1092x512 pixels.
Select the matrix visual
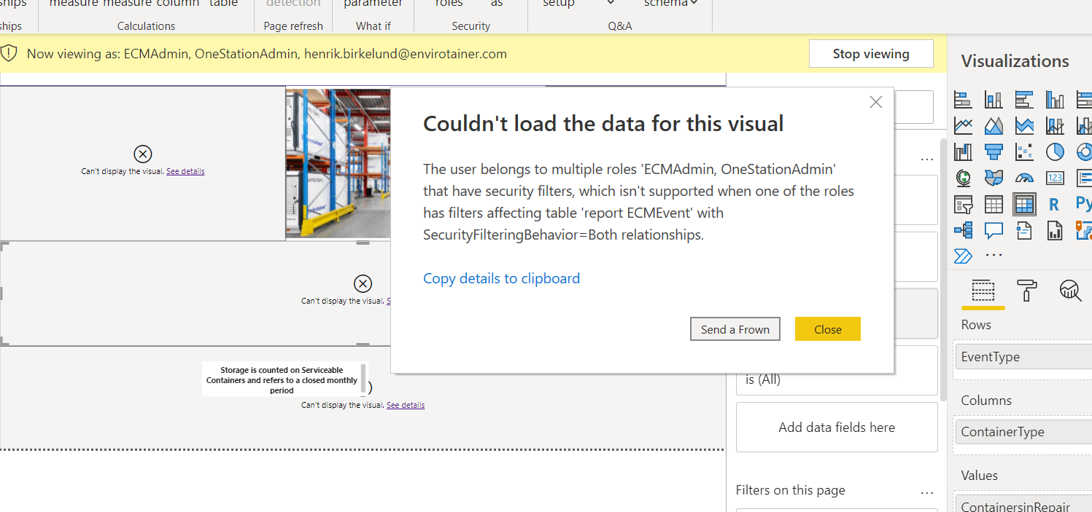pyautogui.click(x=1024, y=204)
